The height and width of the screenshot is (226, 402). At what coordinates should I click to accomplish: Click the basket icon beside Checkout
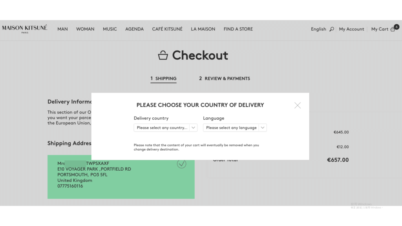163,55
